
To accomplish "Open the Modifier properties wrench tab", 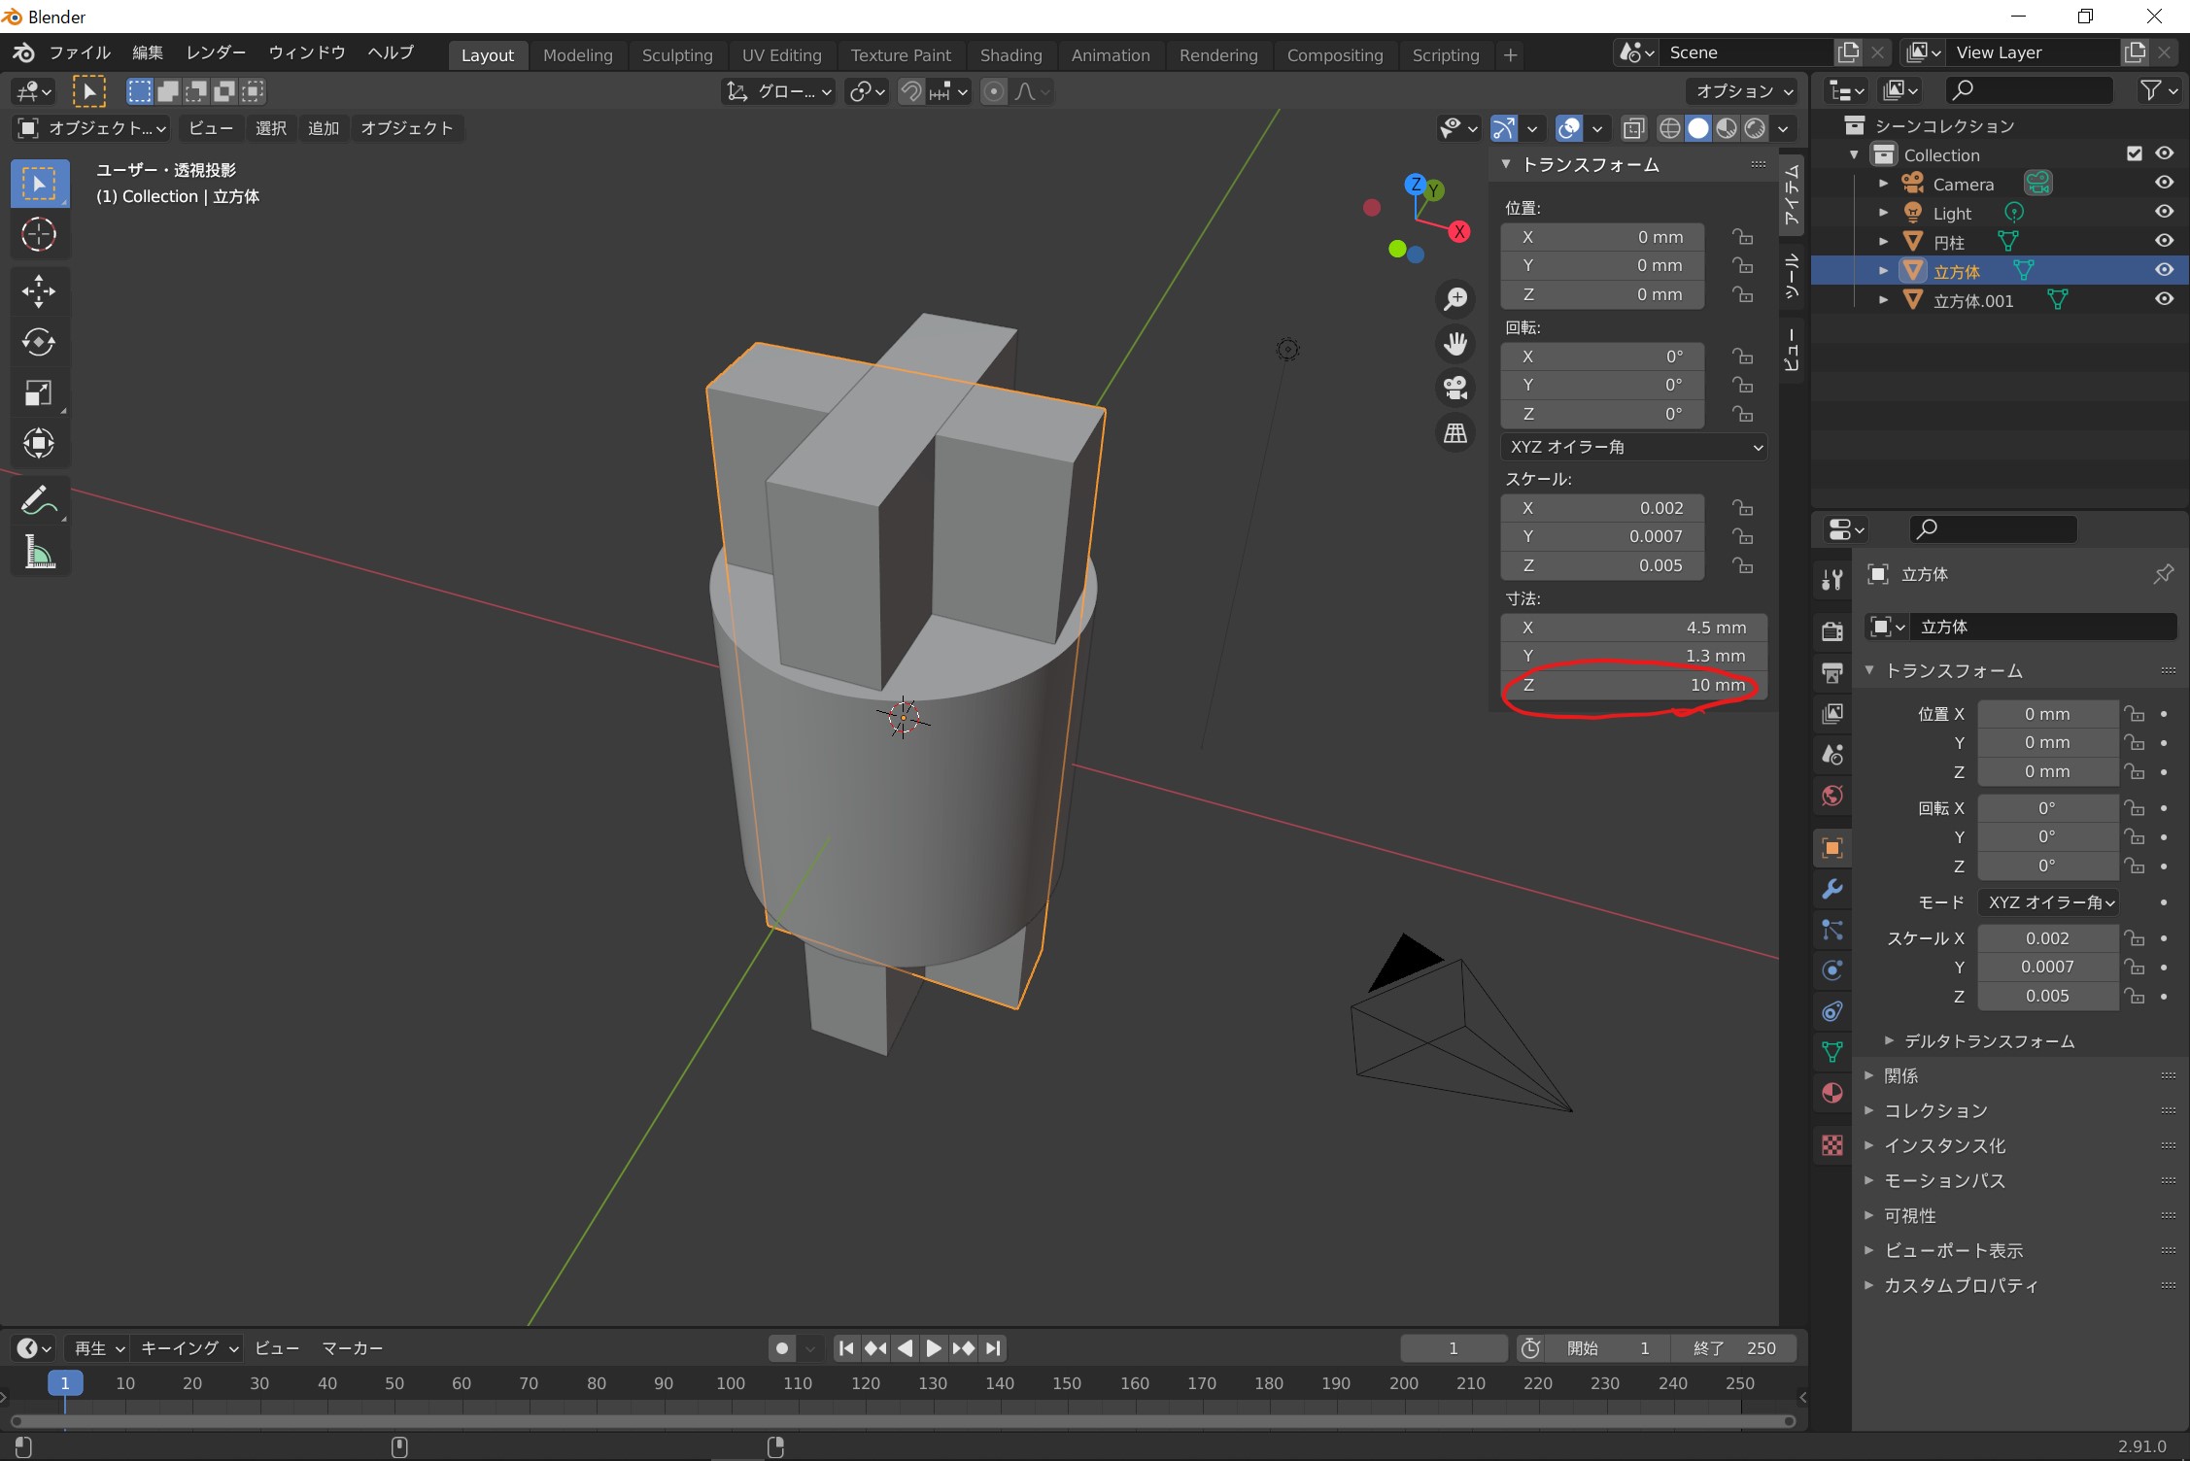I will coord(1832,889).
